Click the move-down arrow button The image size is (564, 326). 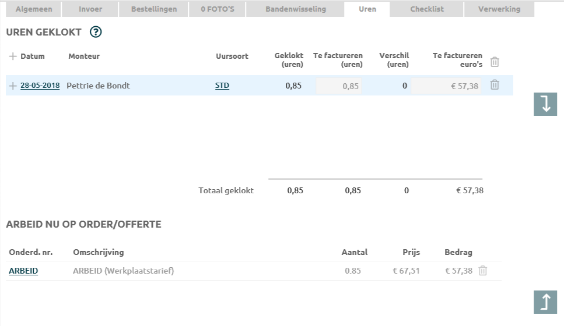click(x=545, y=104)
